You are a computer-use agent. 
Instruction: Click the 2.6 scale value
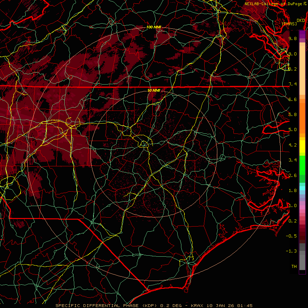(293, 176)
